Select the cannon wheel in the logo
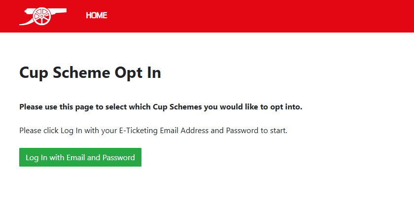 point(41,17)
